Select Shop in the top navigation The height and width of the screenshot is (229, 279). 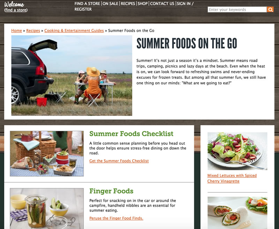[x=143, y=3]
